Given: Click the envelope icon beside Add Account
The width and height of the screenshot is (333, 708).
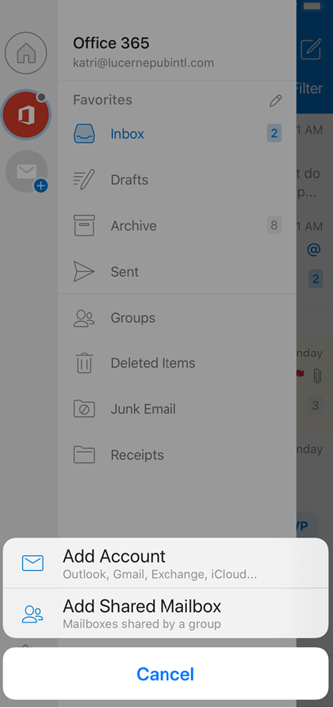Looking at the screenshot, I should point(33,563).
